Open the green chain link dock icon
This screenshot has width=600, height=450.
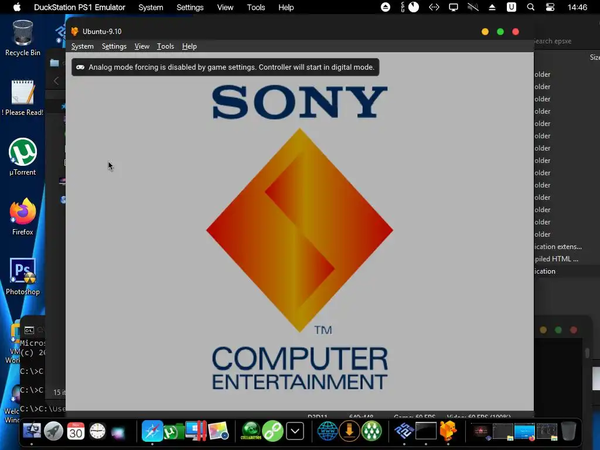coord(273,431)
